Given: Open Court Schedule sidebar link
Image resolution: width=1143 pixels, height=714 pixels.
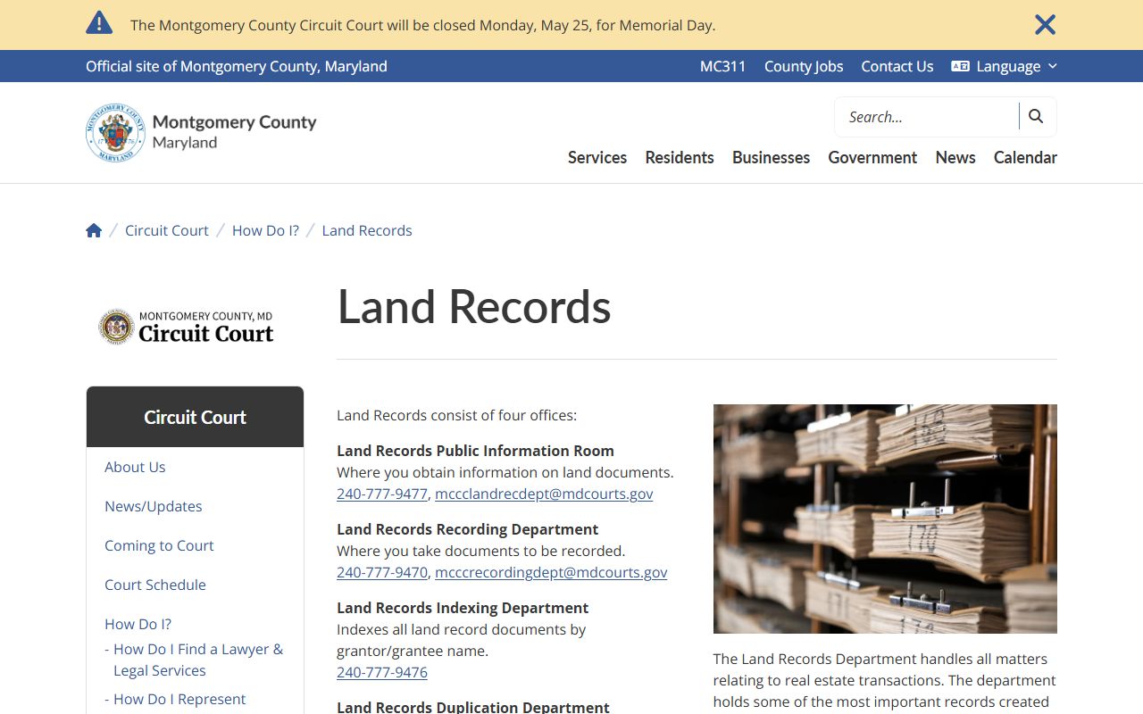Looking at the screenshot, I should pyautogui.click(x=155, y=585).
